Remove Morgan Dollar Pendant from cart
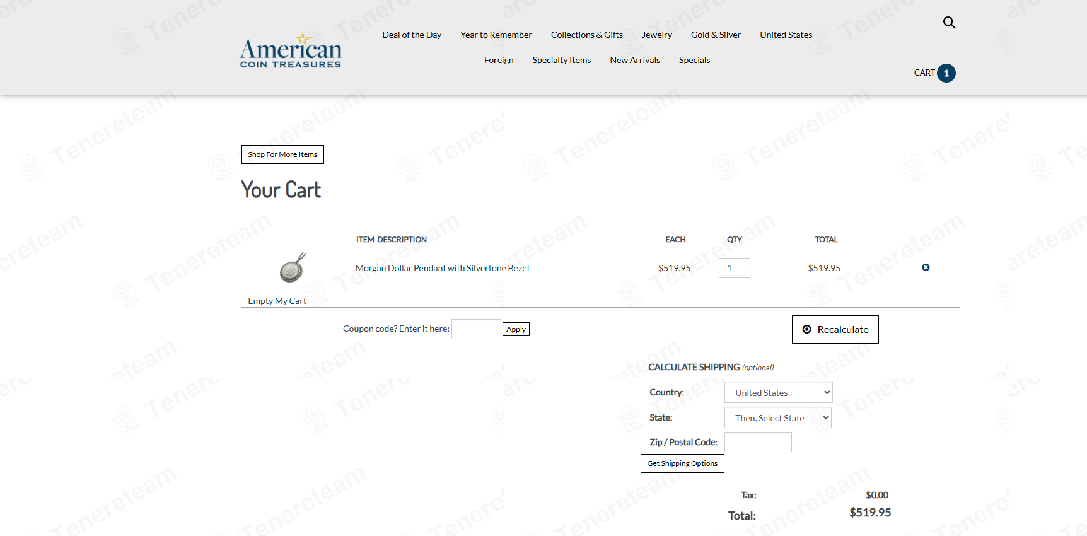 point(926,267)
